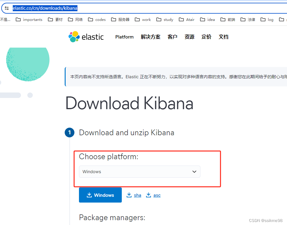Click the 'Download and unzip Kibana' step title
Screen dimensions: 287x225
126,133
